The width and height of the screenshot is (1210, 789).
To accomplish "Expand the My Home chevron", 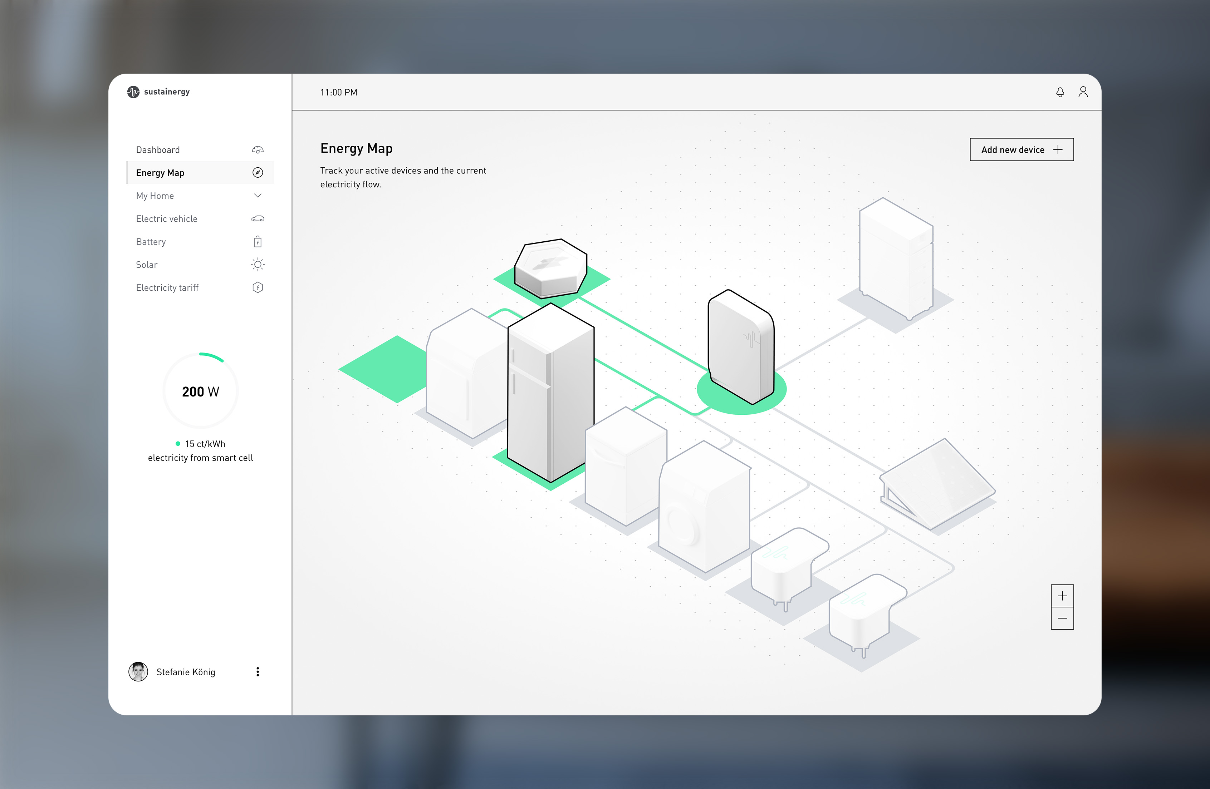I will (258, 196).
